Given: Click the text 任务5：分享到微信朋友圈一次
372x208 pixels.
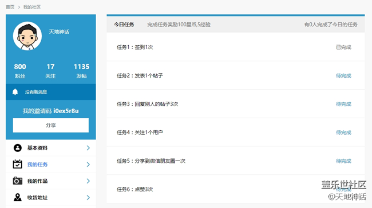Looking at the screenshot, I should [x=151, y=161].
